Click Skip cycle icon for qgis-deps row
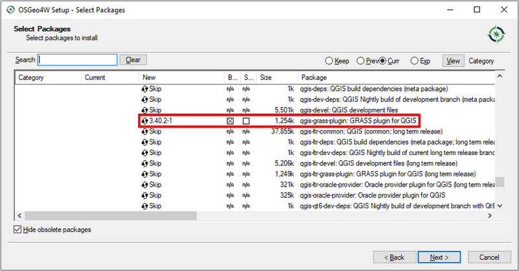 pos(145,89)
